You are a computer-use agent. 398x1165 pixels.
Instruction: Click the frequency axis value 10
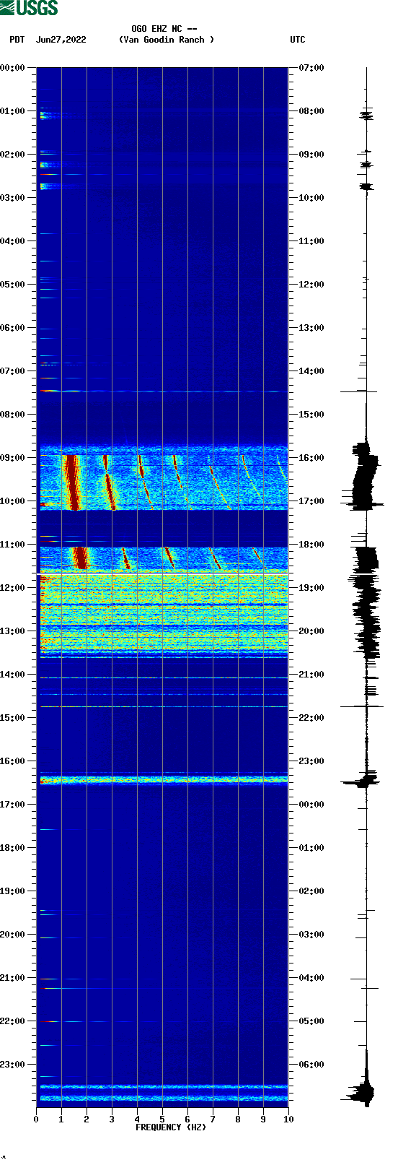(x=288, y=1119)
